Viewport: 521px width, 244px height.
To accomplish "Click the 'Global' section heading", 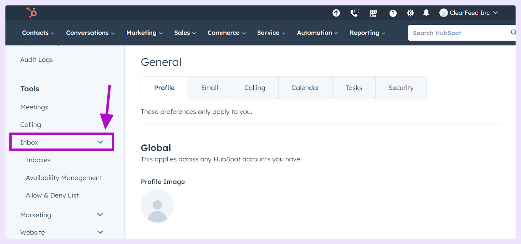I will tap(156, 148).
